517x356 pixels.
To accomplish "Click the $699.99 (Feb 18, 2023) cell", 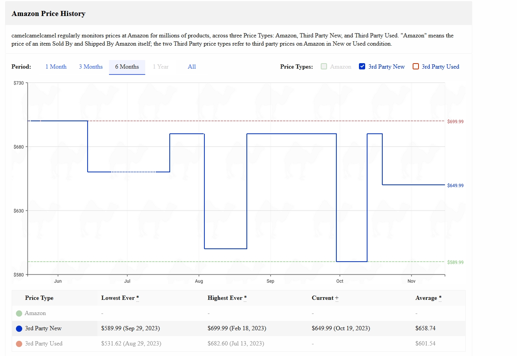I will 237,328.
